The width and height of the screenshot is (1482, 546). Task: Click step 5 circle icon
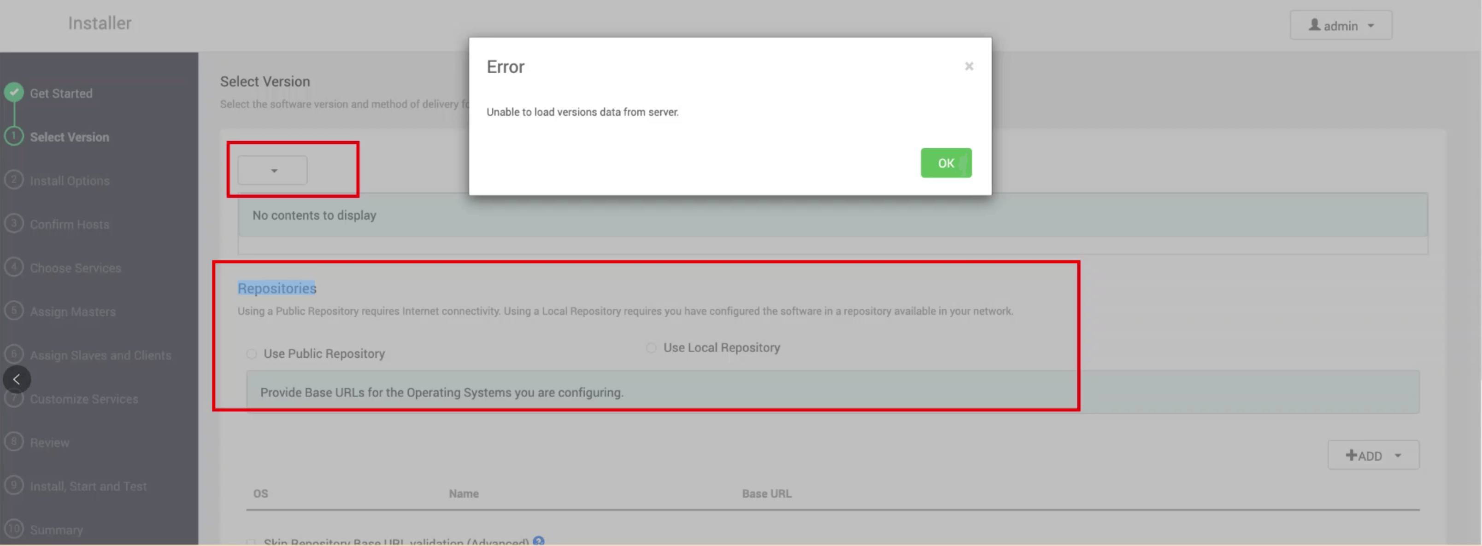pos(14,310)
